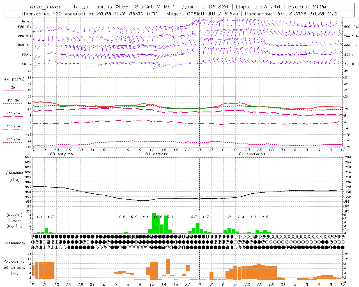Screen dimensions: 359x287
Task: Click the Ветер panel label
Action: click(26, 21)
